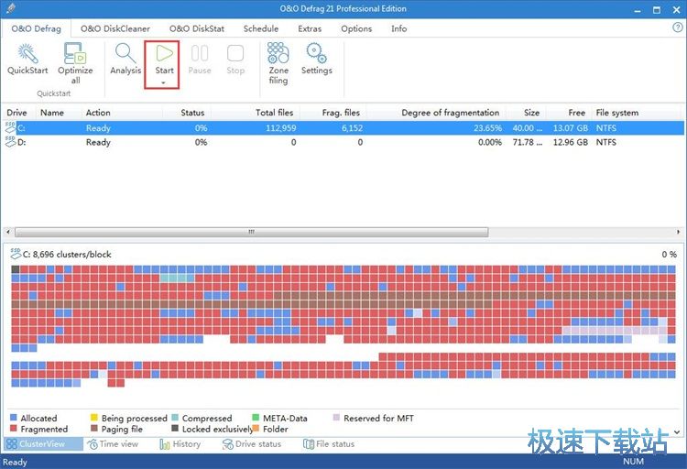Launch the QuickStart wand icon
Image resolution: width=687 pixels, height=469 pixels.
coord(27,53)
